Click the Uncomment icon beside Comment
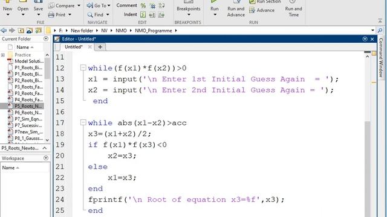Screen dimensions: 387x217 click(152, 5)
